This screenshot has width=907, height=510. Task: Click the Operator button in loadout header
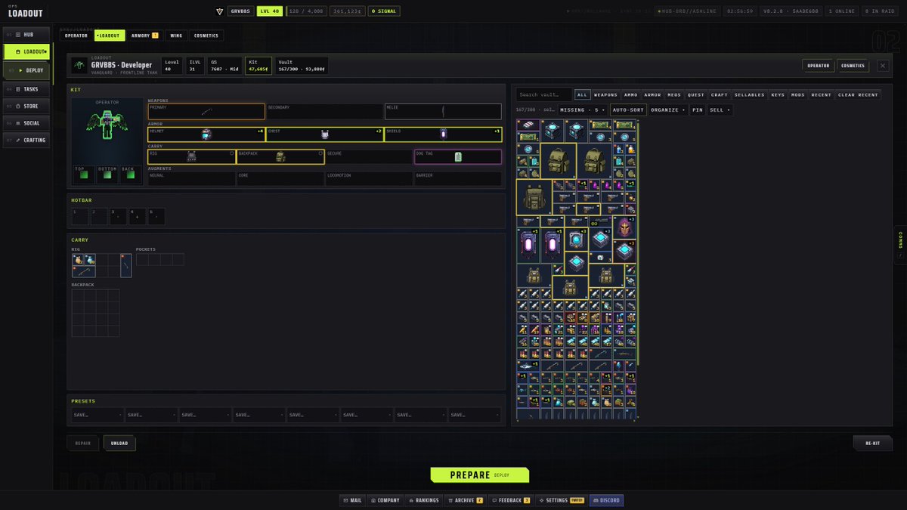coord(818,66)
